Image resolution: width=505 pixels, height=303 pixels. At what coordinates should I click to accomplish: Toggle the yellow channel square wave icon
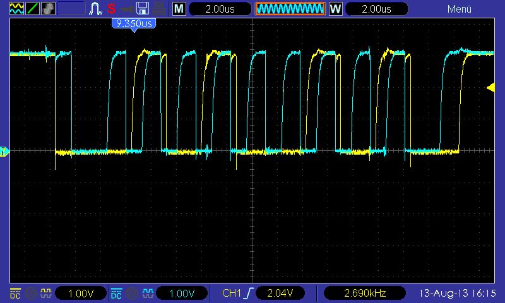[45, 294]
